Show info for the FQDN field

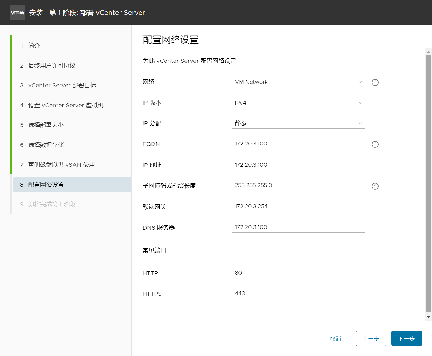[375, 144]
